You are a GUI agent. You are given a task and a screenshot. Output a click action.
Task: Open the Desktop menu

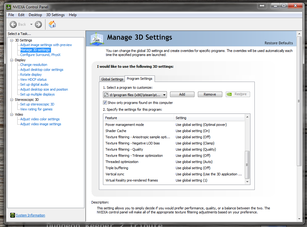(35, 15)
